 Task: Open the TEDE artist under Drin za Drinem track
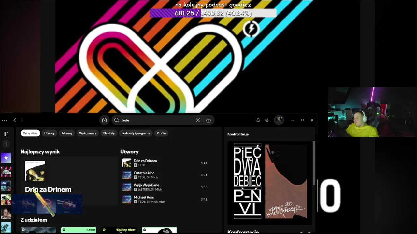(142, 165)
